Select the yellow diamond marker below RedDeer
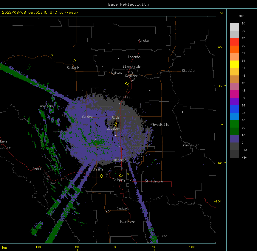This screenshot has width=257, height=251. [127, 84]
